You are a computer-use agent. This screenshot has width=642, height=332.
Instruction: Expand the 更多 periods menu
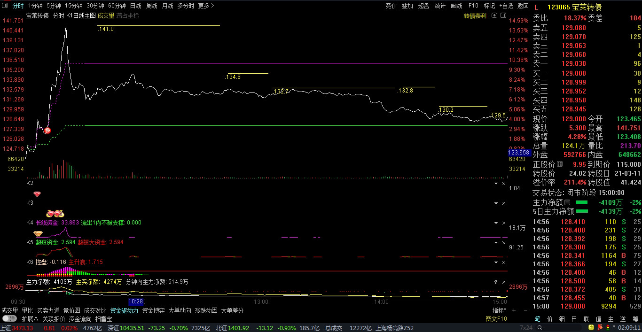click(206, 6)
